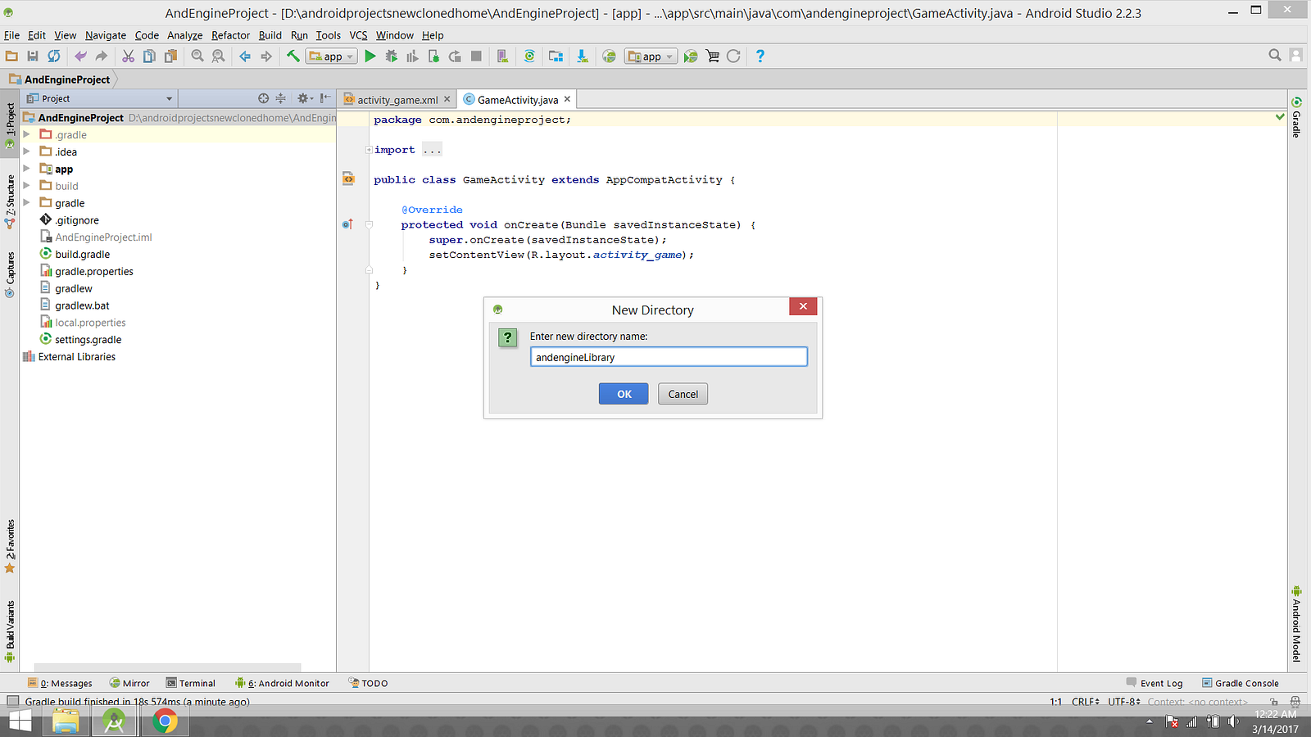Open the Messages tool window
Image resolution: width=1311 pixels, height=737 pixels.
[60, 683]
